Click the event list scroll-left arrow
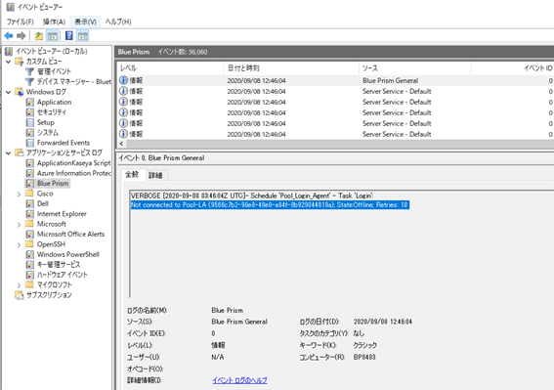The height and width of the screenshot is (390, 554). pos(121,144)
